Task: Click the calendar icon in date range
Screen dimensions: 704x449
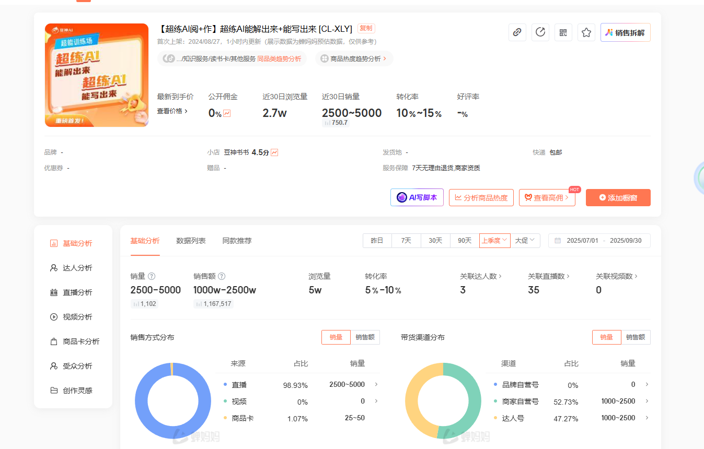Action: point(558,241)
